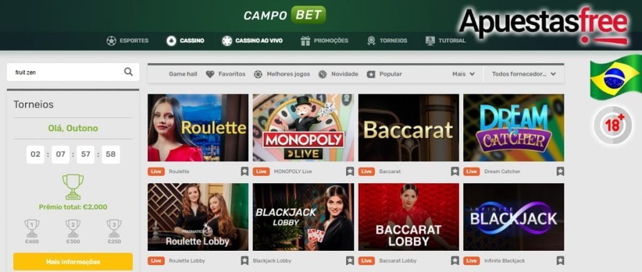Screen dimensions: 642x272
Task: Open the CampoBet logo link
Action: click(285, 15)
